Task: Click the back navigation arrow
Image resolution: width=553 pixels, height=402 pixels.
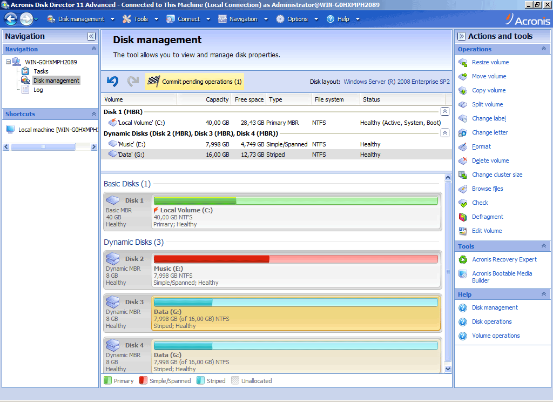Action: coord(11,19)
